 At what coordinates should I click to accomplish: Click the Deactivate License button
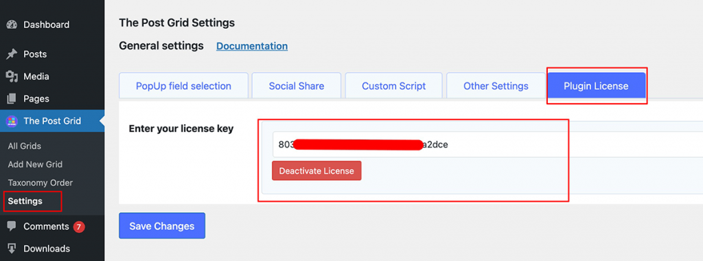pyautogui.click(x=316, y=171)
